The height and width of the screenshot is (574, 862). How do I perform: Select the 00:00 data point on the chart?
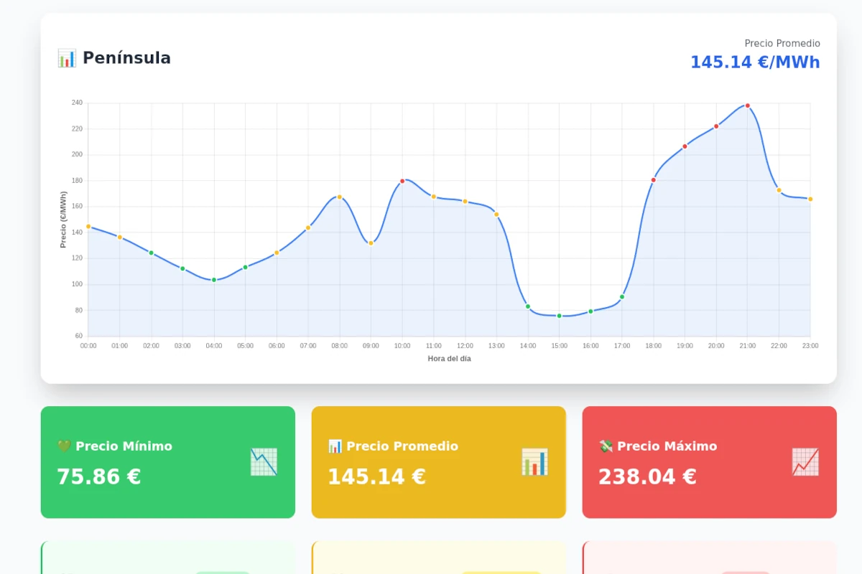[88, 226]
